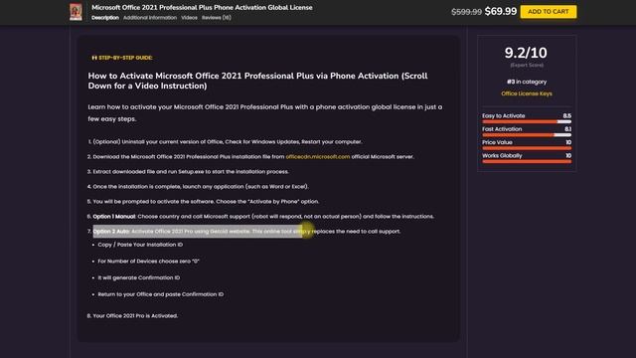Click the Works Globally rating bar

click(527, 161)
